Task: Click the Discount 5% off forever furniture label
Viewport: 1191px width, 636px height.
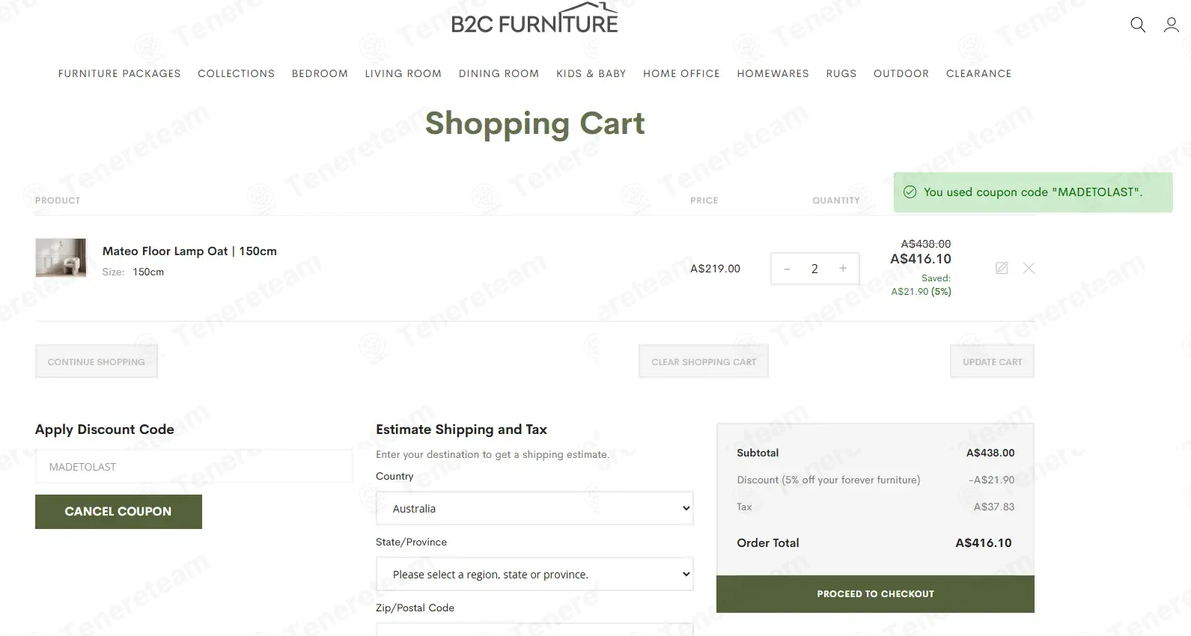Action: [829, 480]
